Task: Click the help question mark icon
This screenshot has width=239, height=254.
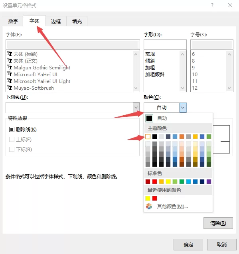Action: click(x=212, y=5)
